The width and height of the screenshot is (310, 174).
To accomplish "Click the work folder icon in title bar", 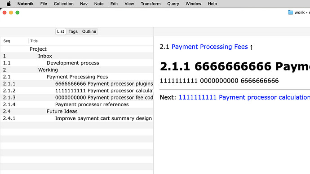I will 290,13.
